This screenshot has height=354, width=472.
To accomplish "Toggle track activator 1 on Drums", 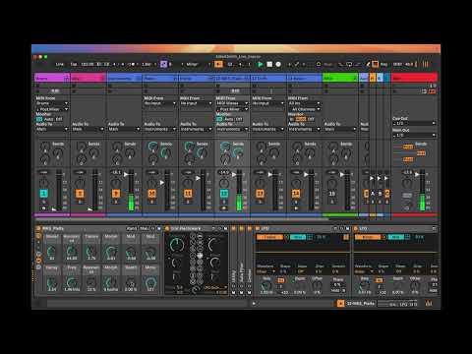I will click(43, 194).
